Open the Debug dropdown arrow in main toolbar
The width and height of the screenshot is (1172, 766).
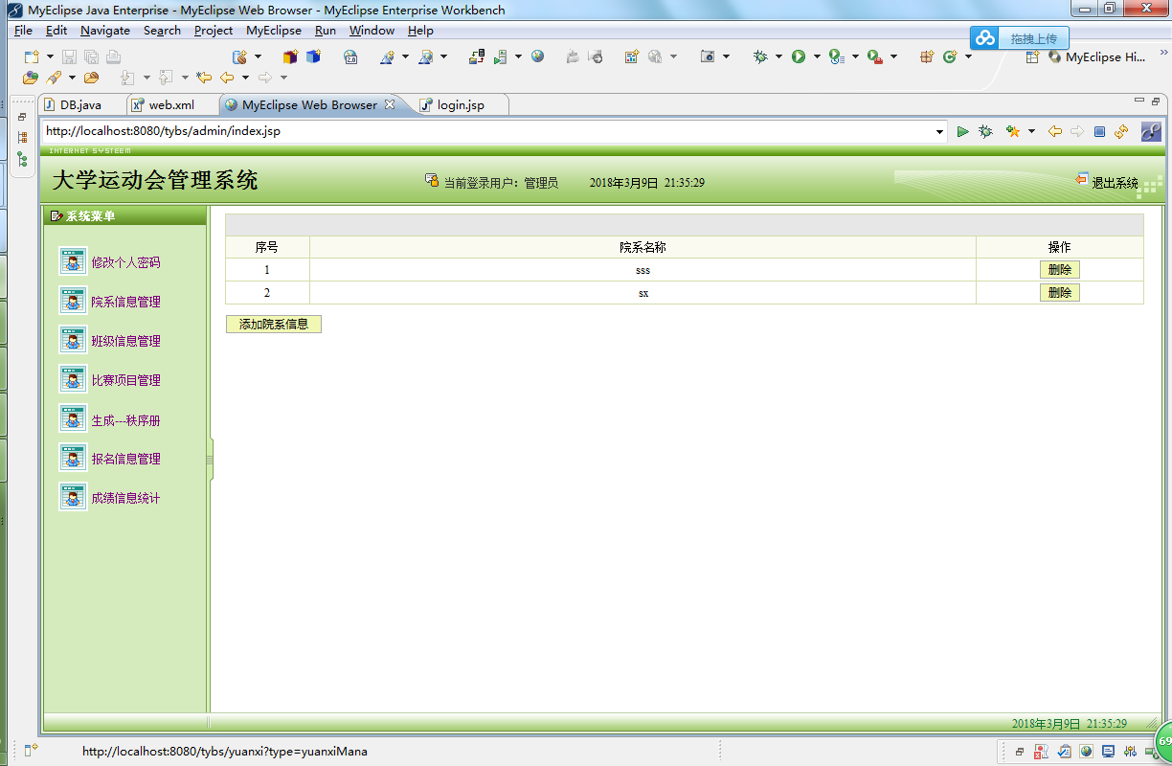click(778, 57)
